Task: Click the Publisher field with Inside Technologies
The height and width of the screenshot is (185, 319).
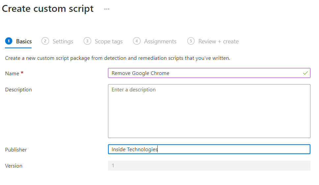Action: click(209, 149)
